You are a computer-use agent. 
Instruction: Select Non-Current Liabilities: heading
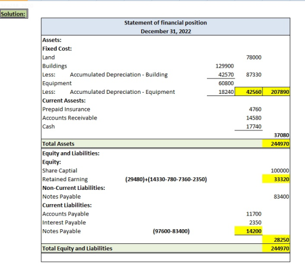(74, 188)
